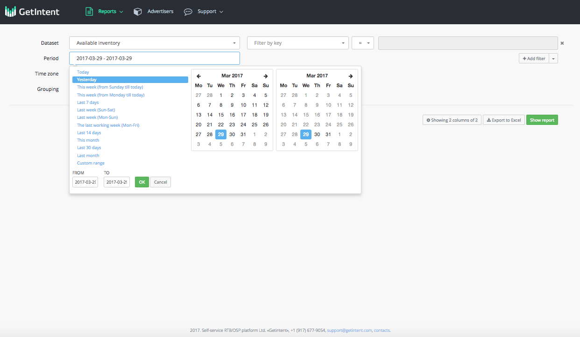
Task: Go to previous month on left calendar
Action: click(198, 76)
